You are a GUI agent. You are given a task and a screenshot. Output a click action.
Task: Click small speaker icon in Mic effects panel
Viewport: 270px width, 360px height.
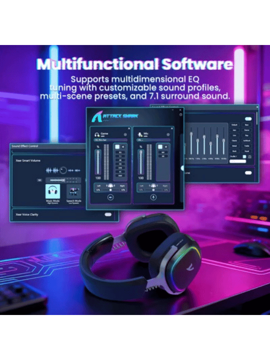tap(166, 147)
